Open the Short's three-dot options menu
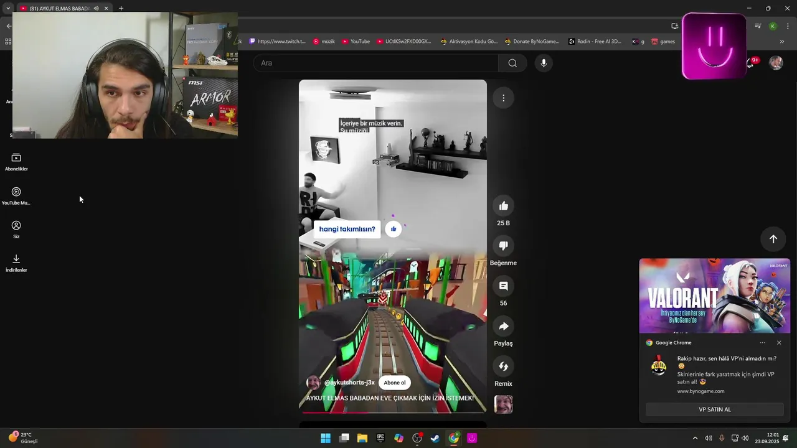This screenshot has height=448, width=797. pos(503,98)
